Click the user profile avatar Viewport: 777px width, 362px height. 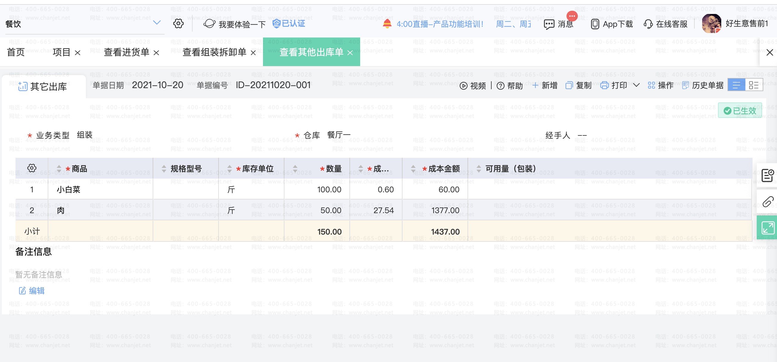[x=711, y=24]
